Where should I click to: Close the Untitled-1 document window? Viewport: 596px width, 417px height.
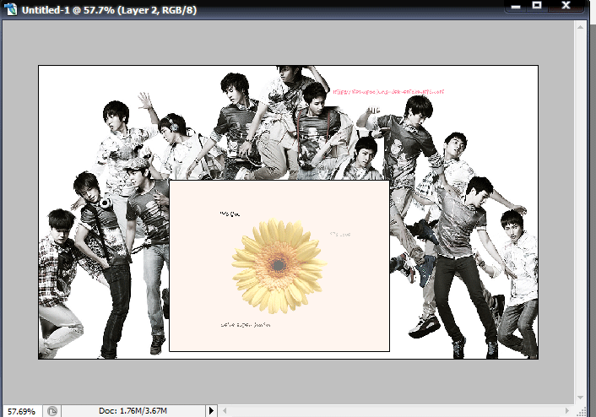coord(566,6)
